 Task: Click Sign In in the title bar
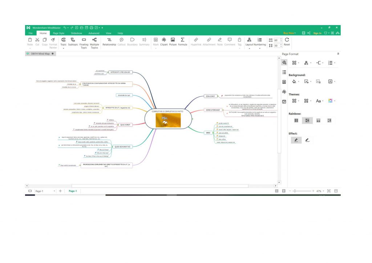(317, 33)
